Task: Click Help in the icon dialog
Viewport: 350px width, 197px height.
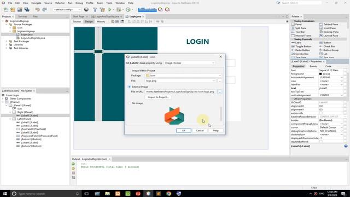Action: (215, 130)
